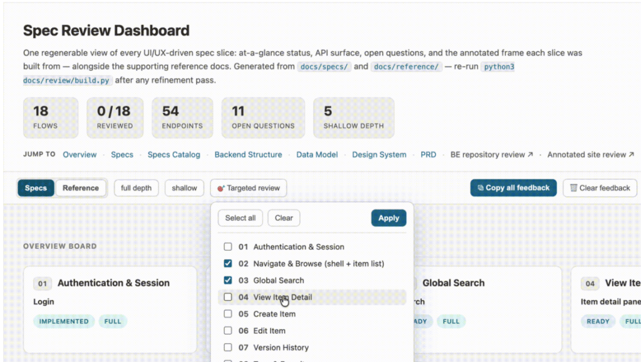Click the 11 Open Questions stat card
Image resolution: width=641 pixels, height=362 pixels.
click(x=263, y=118)
